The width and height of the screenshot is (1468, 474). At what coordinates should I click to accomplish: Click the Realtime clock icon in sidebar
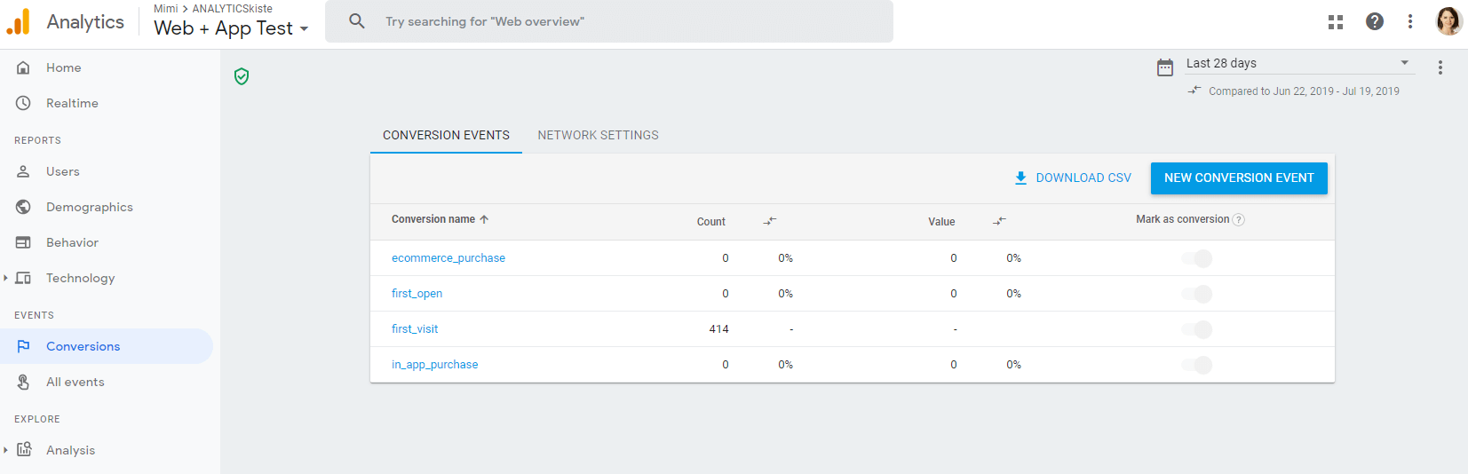24,103
